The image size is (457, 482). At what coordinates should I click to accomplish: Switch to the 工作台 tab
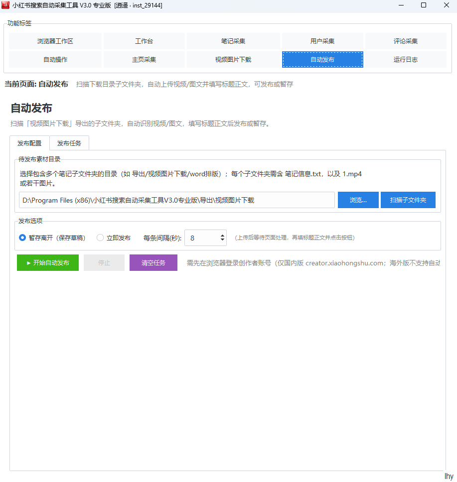tap(144, 41)
